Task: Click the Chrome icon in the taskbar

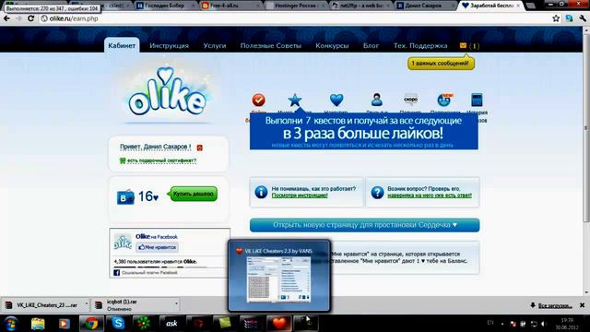Action: (x=91, y=324)
